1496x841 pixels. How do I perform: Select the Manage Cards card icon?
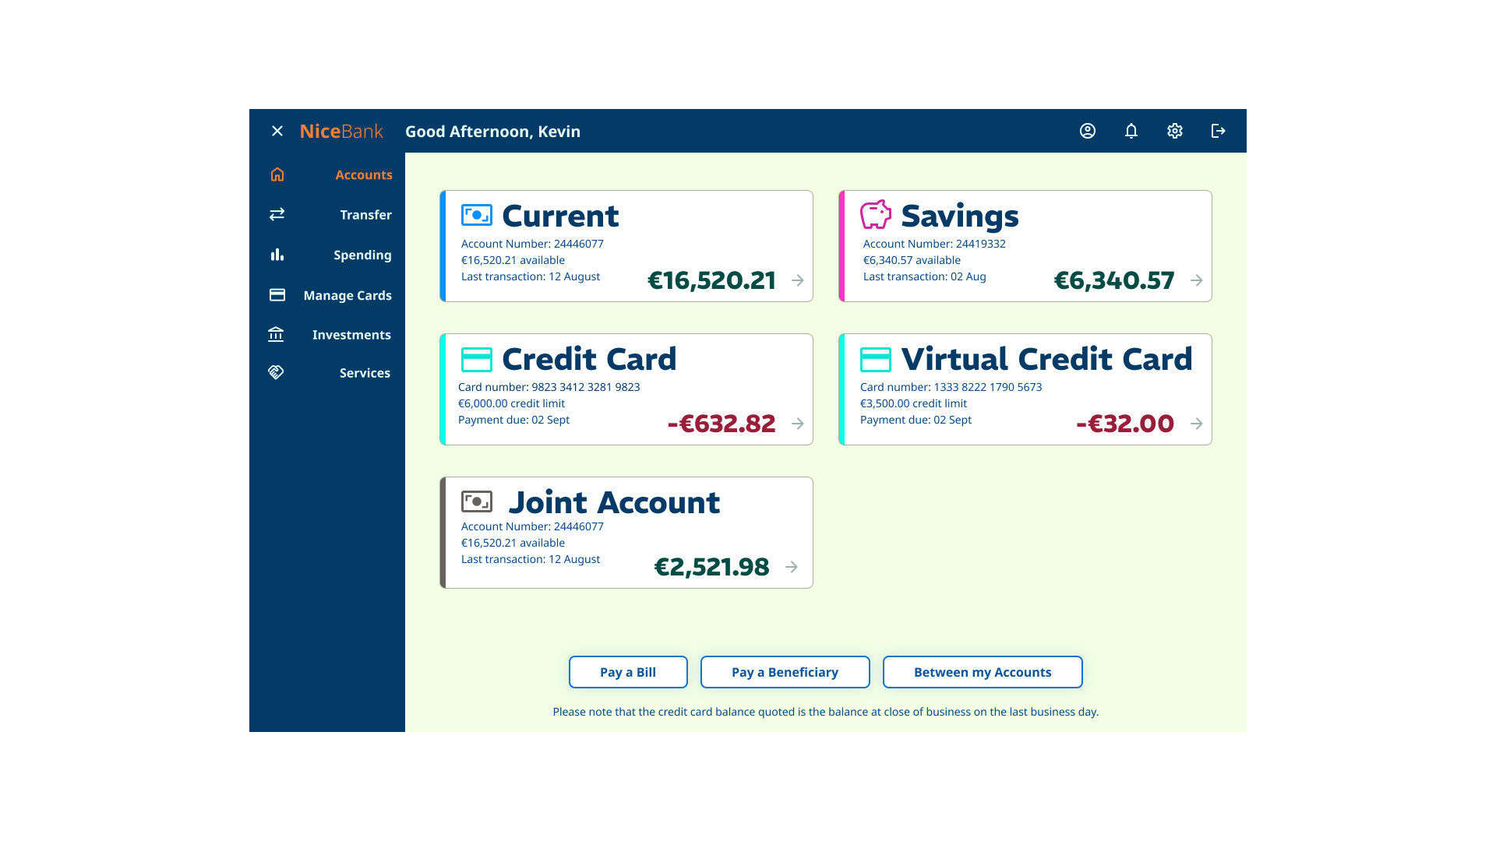277,294
